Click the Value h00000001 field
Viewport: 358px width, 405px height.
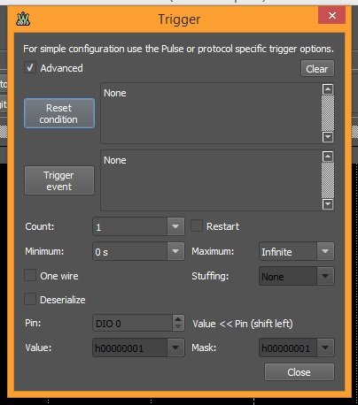click(x=130, y=348)
